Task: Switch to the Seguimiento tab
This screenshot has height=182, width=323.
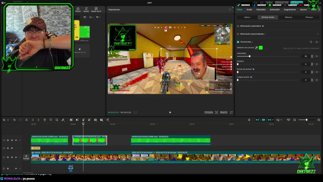Action: click(x=290, y=10)
